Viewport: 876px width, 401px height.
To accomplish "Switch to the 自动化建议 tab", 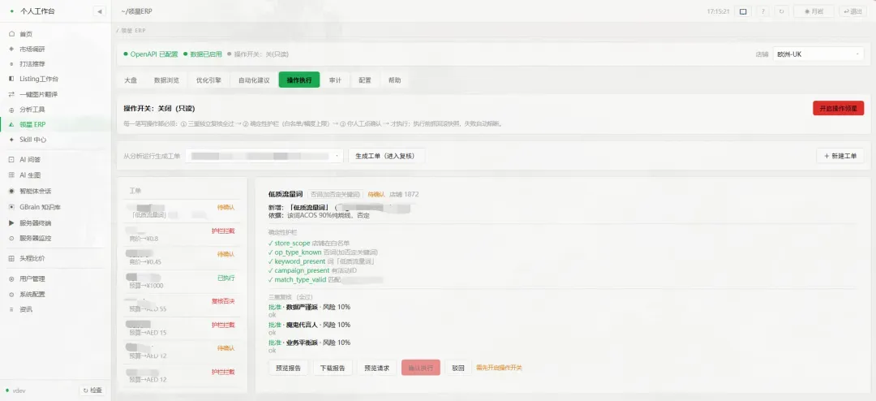I will tap(254, 80).
